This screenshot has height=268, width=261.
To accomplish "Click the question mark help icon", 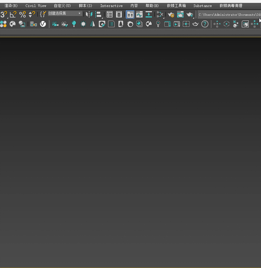I will pos(205,24).
